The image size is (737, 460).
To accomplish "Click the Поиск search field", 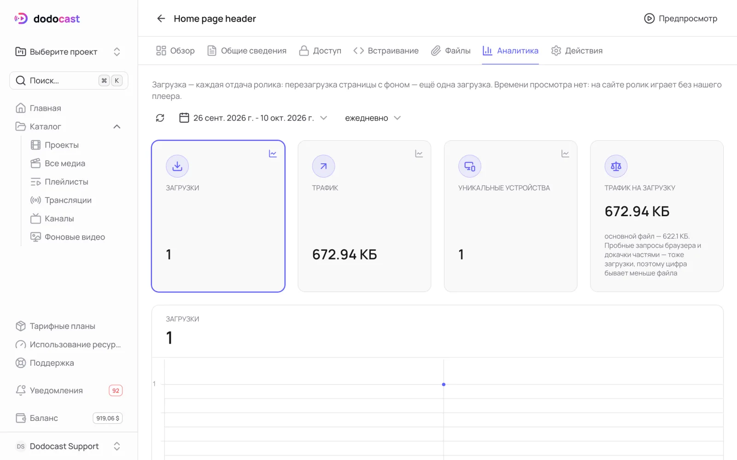I will [x=69, y=80].
